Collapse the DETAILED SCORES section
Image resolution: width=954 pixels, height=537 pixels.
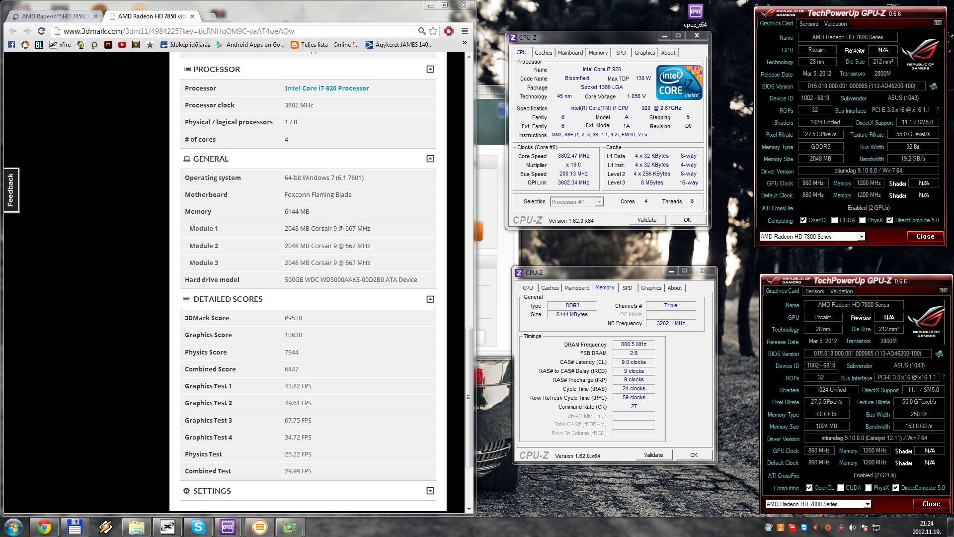[430, 299]
